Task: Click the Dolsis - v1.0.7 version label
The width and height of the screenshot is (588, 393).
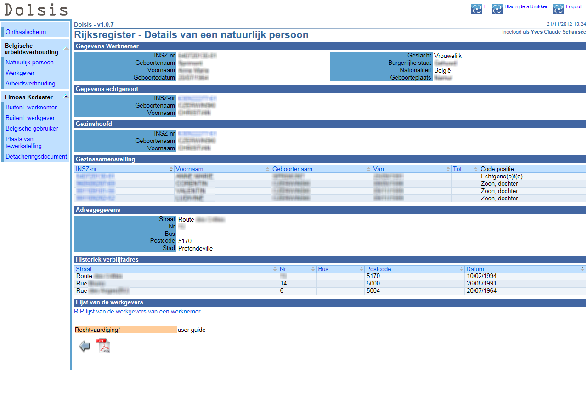Action: pos(94,25)
